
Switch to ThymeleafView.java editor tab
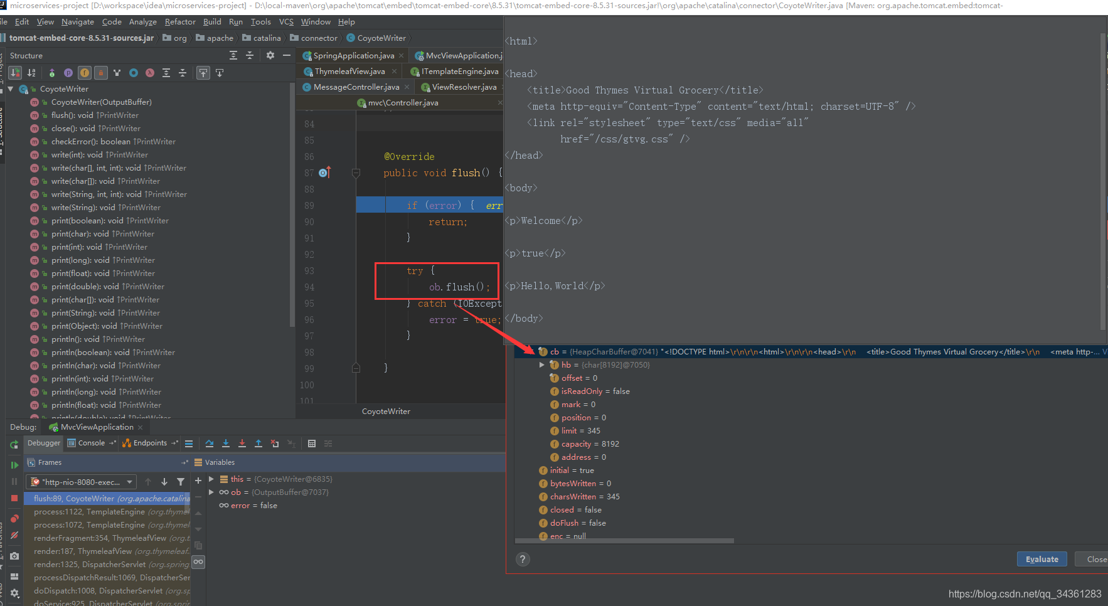tap(349, 71)
